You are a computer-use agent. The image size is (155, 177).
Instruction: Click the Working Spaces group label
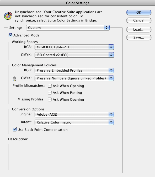point(25,42)
